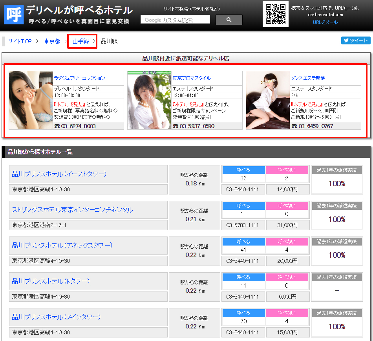Open 東京都 breadcrumb link
This screenshot has height=341, width=373.
[x=52, y=41]
